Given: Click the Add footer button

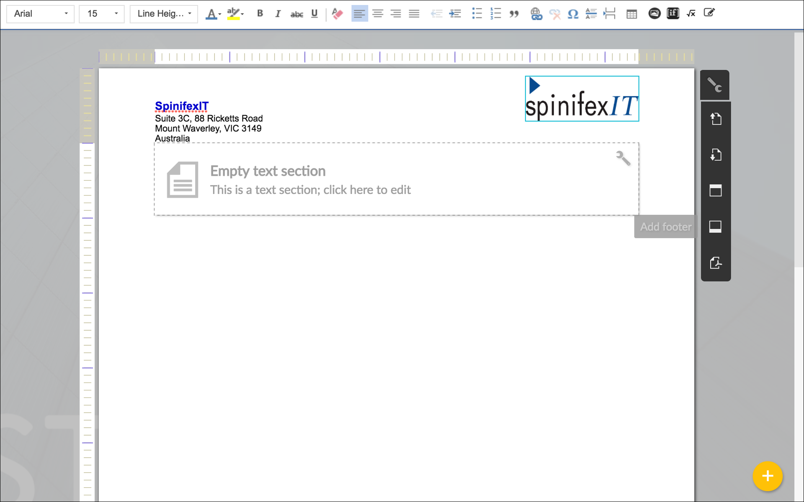Looking at the screenshot, I should point(665,227).
